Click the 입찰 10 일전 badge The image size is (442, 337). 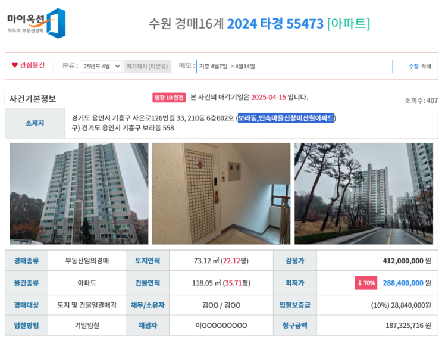click(169, 98)
